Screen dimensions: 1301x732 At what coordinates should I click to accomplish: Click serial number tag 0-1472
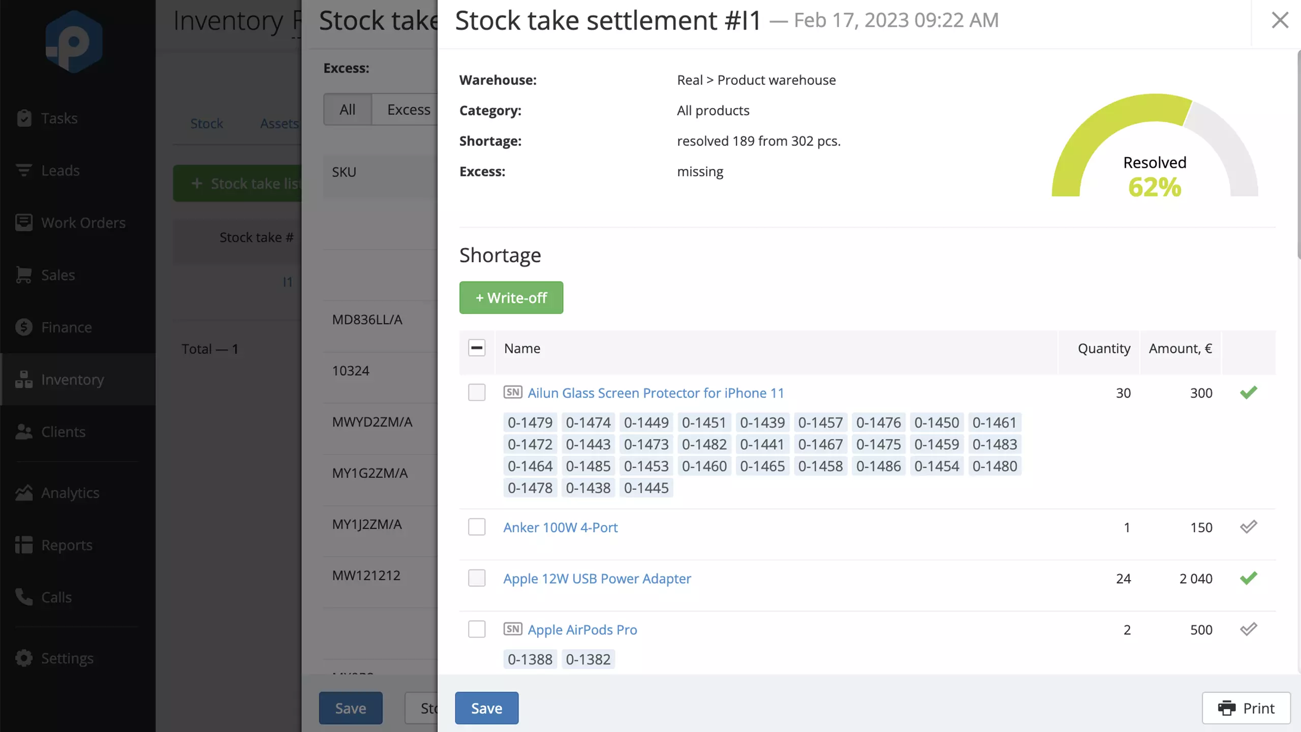[x=530, y=444]
